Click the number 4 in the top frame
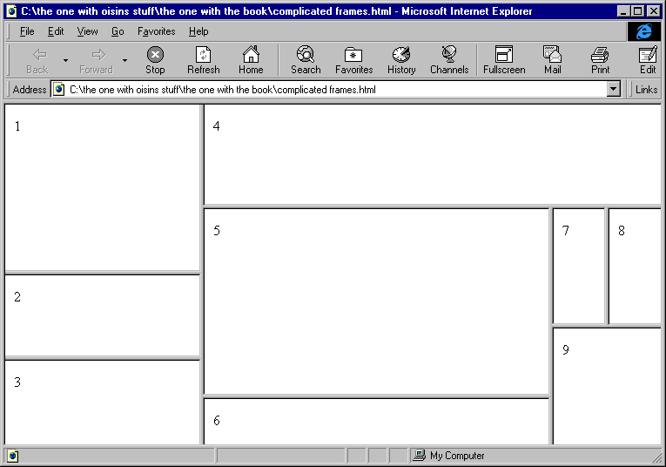Viewport: 666px width, 467px height. (x=216, y=126)
